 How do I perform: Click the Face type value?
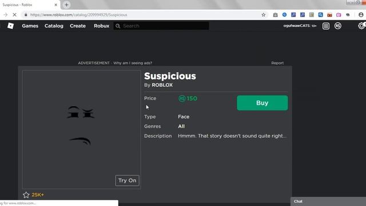click(x=184, y=117)
